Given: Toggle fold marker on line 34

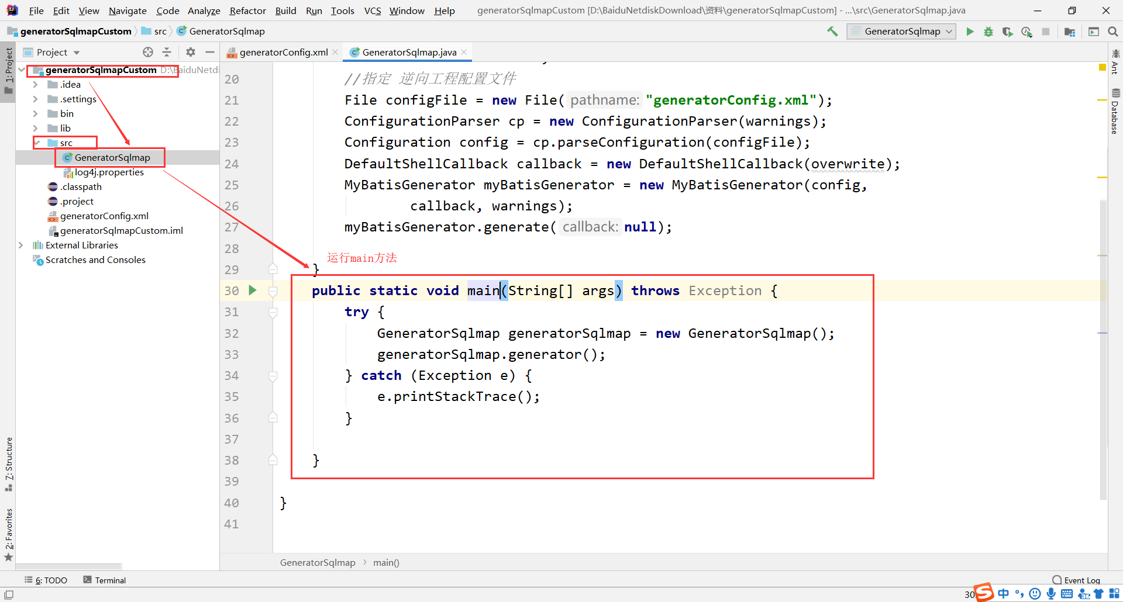Looking at the screenshot, I should click(273, 376).
